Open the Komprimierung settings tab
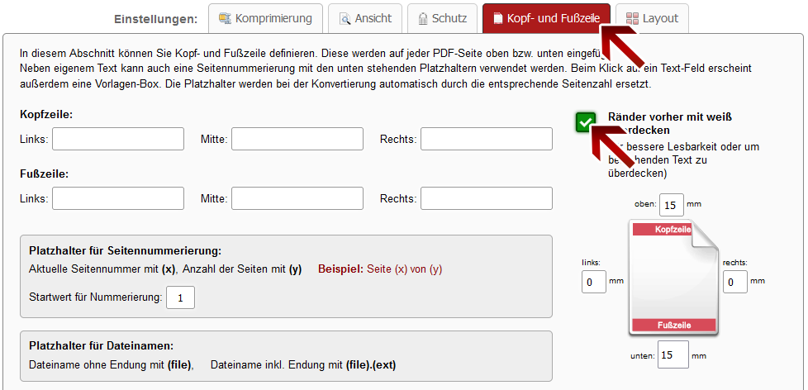This screenshot has width=808, height=390. pos(264,18)
